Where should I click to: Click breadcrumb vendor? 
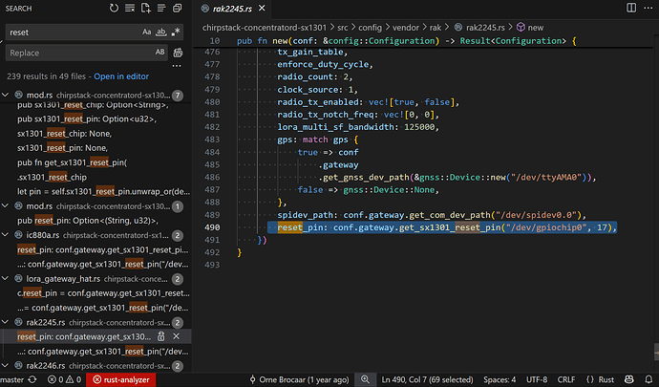[406, 28]
